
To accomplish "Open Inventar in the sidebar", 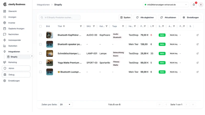I will click(x=12, y=23).
